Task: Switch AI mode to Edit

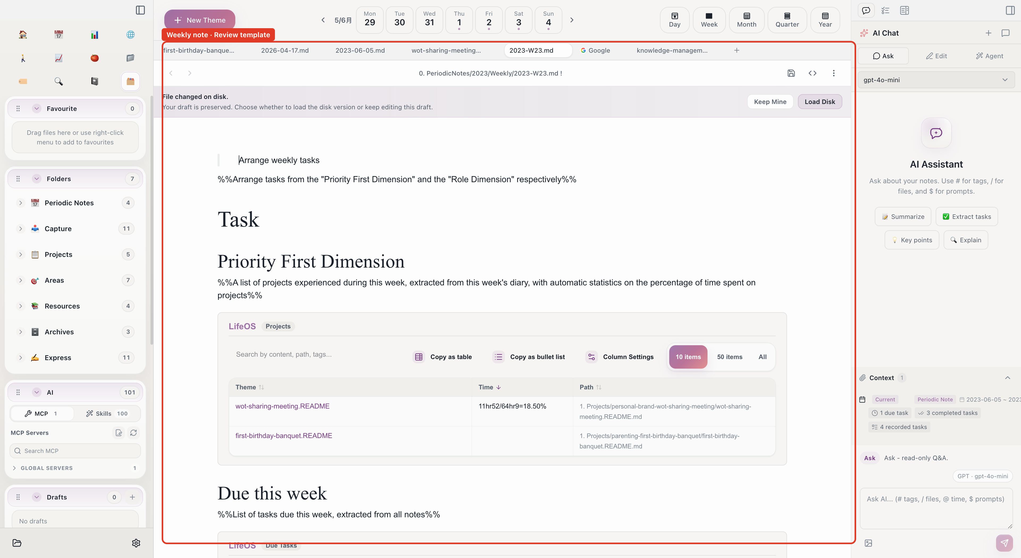Action: point(936,56)
